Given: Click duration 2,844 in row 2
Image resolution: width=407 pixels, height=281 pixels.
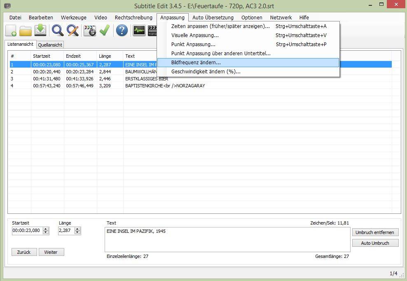Looking at the screenshot, I should pos(105,72).
